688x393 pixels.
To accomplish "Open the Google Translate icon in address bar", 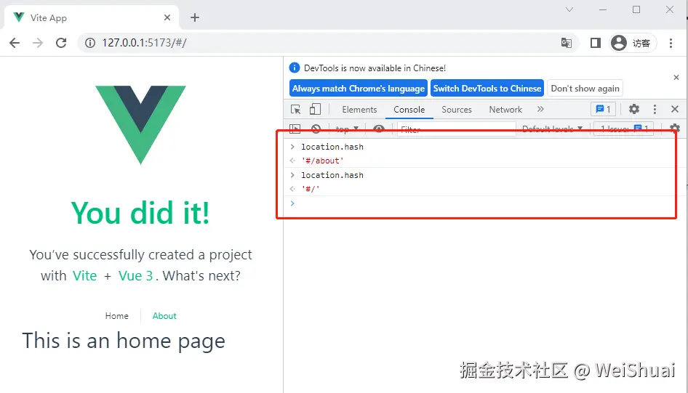I will [567, 43].
